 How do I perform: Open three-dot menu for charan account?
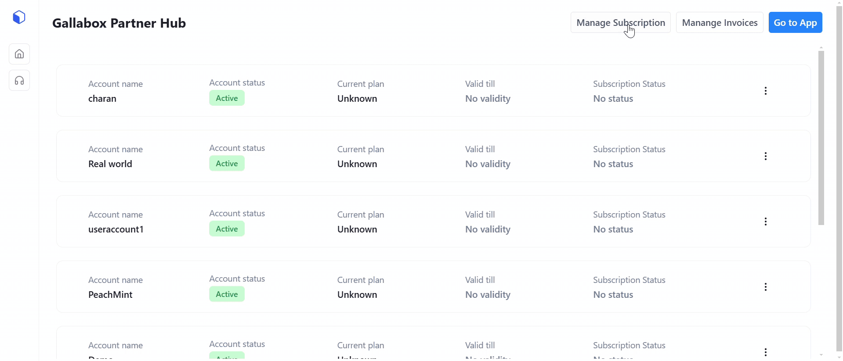point(765,91)
